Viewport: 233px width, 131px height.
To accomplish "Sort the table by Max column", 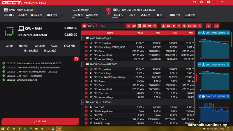I will click(191, 33).
